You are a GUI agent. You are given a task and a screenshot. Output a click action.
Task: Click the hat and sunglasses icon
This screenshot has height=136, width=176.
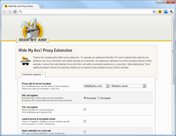26,62
